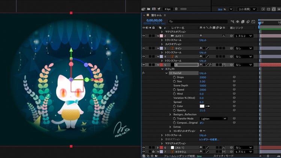Click the render time pane icon at bottom
The image size is (281, 158).
[156, 156]
